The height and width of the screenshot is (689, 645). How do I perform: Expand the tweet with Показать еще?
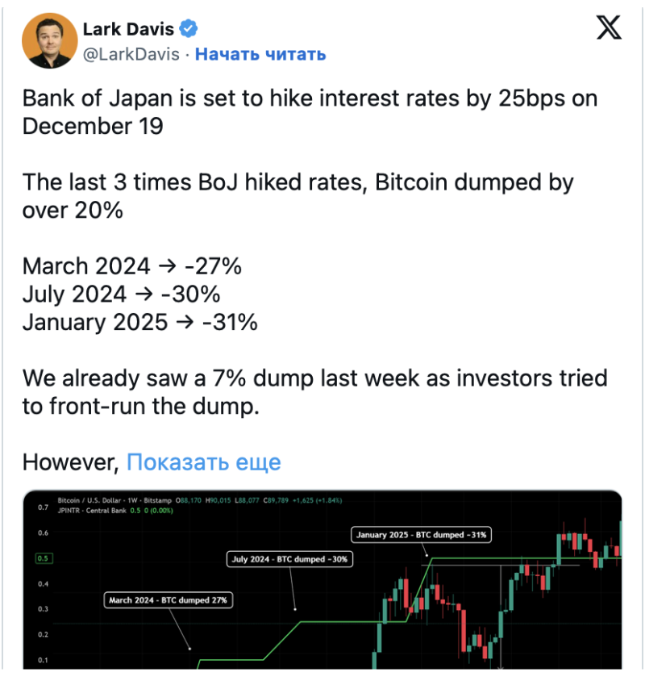point(204,462)
